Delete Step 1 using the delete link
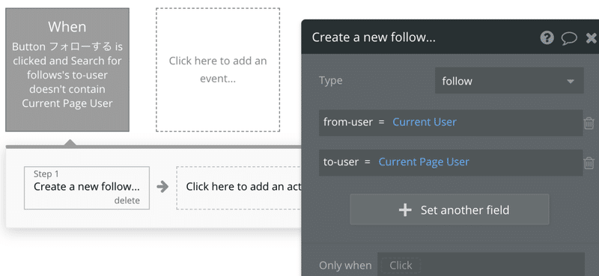The height and width of the screenshot is (276, 599). click(x=127, y=200)
